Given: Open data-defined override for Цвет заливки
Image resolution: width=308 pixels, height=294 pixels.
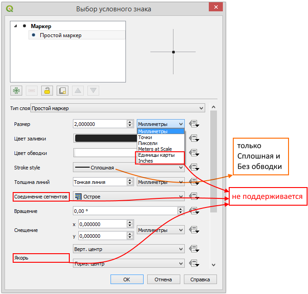Looking at the screenshot, I should click(x=195, y=139).
